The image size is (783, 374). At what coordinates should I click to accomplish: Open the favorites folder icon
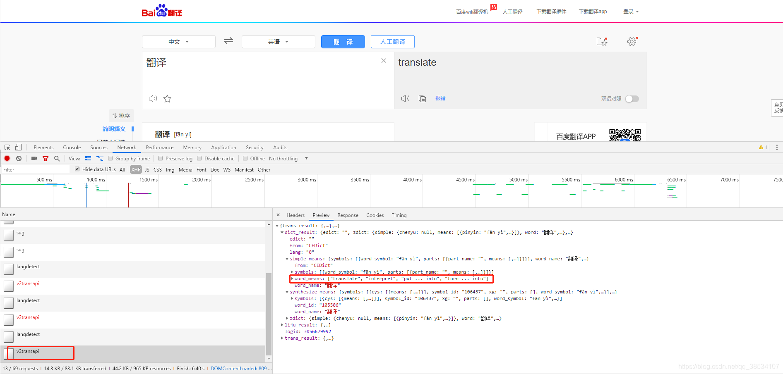pos(602,41)
